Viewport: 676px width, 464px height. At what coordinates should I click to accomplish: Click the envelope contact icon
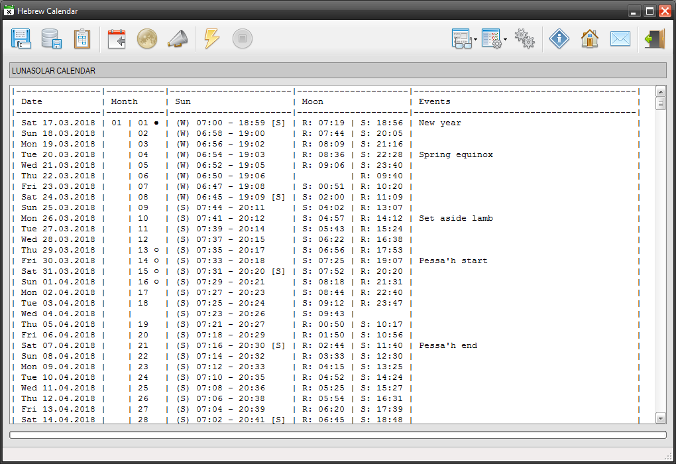(x=620, y=39)
